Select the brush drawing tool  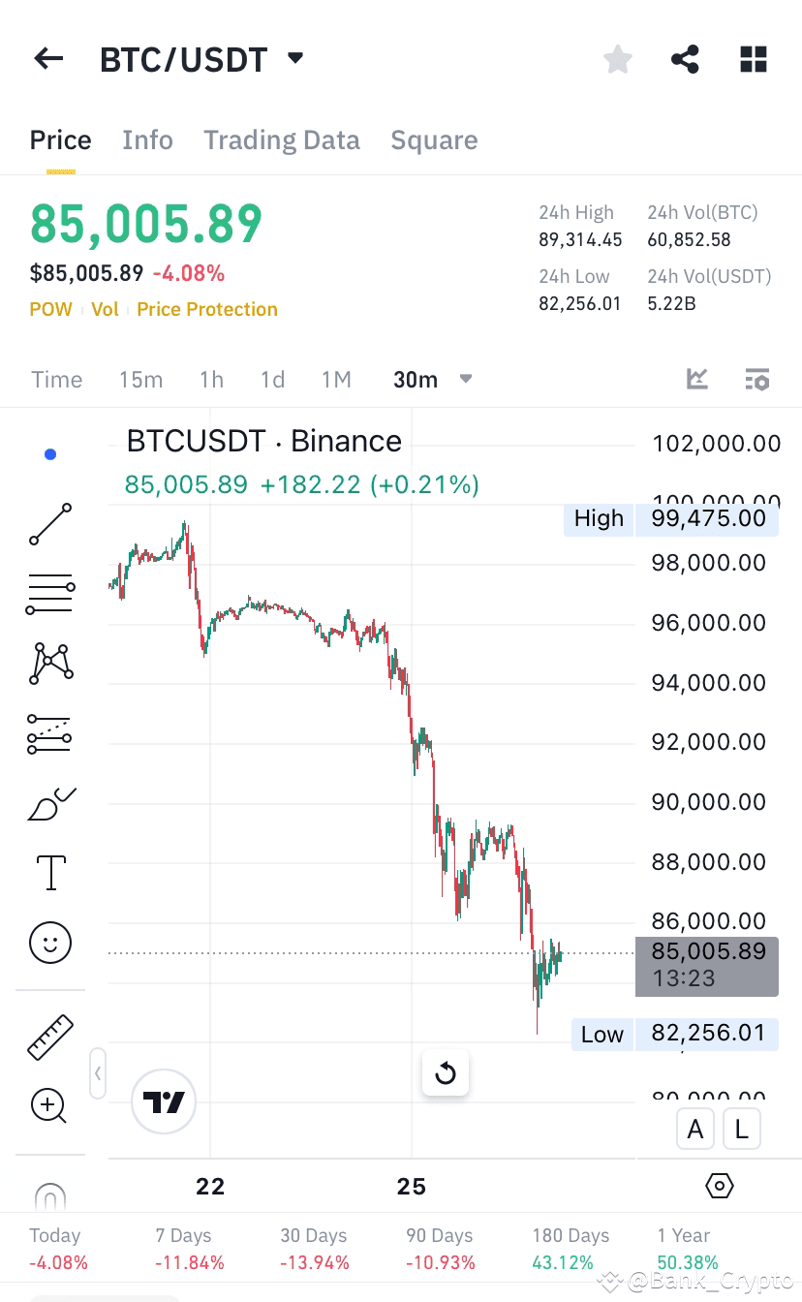click(49, 804)
